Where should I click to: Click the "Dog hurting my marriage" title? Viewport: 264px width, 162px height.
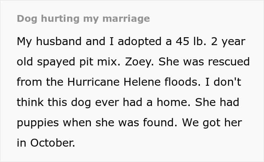83,19
